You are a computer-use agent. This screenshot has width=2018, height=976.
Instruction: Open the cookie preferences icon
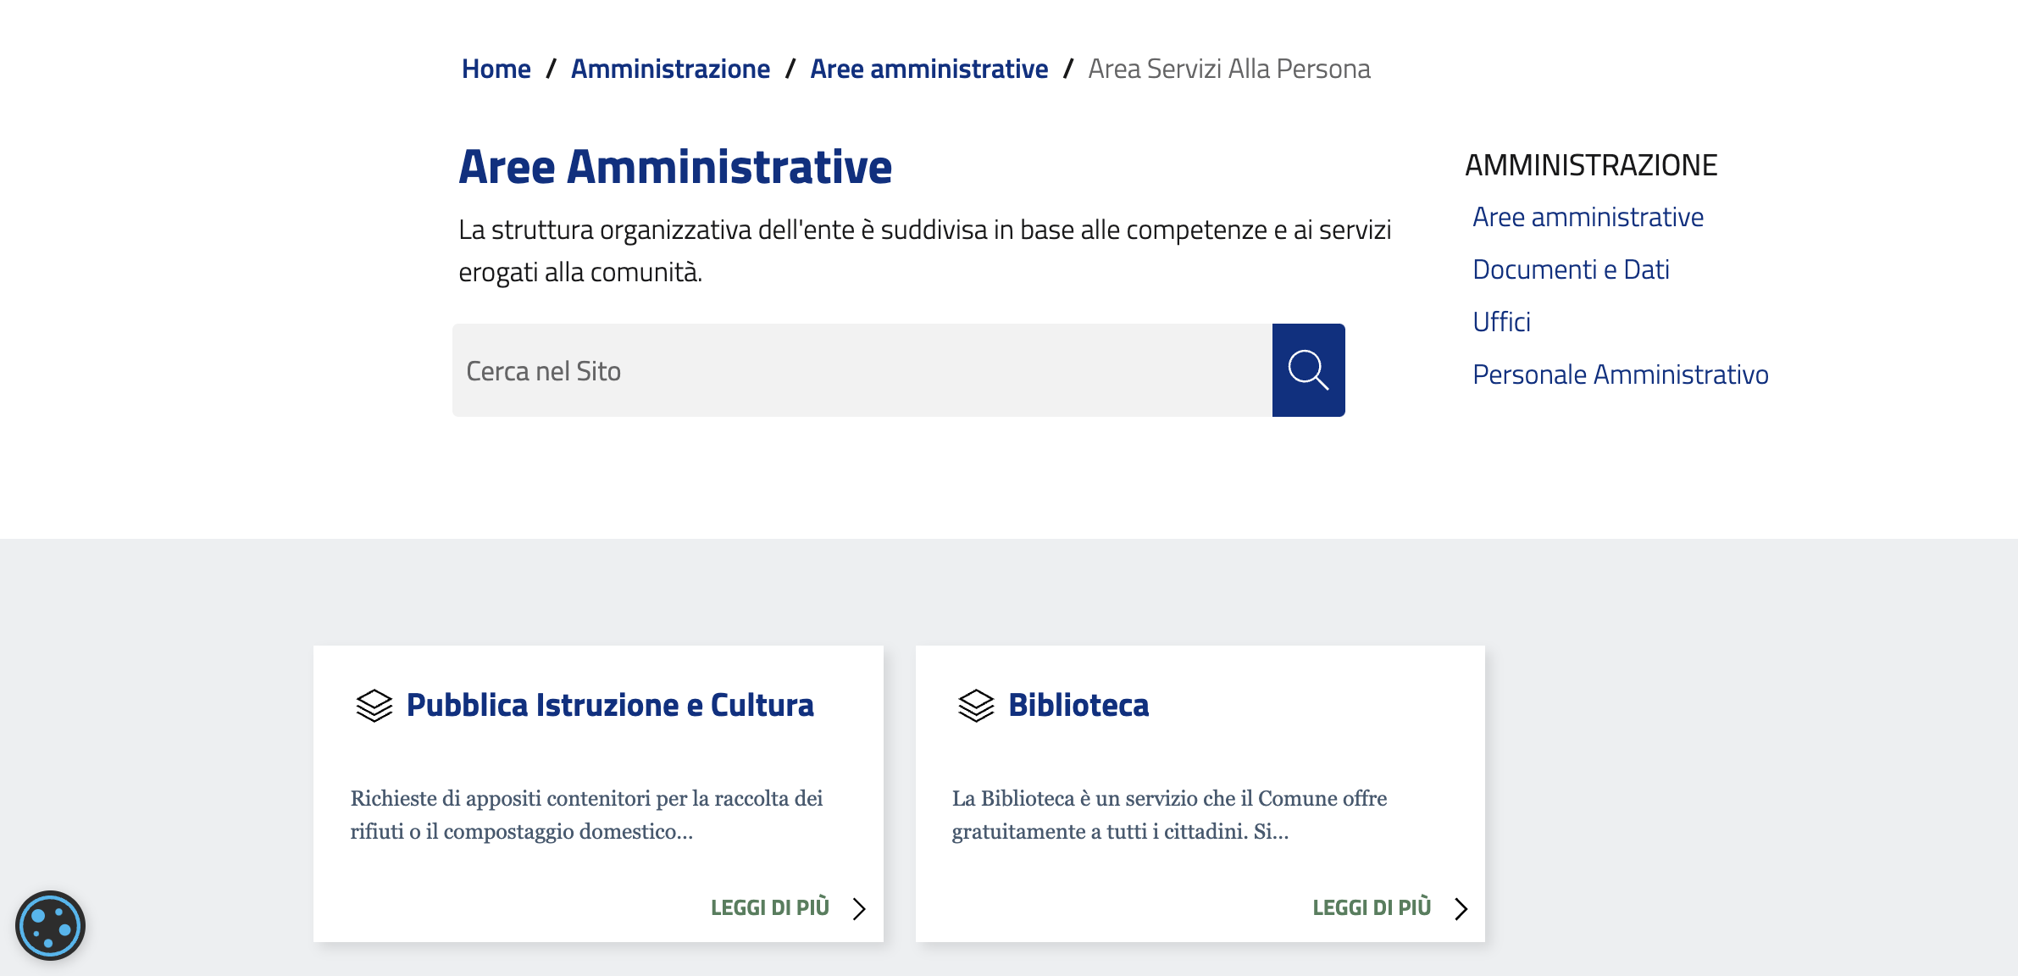(50, 925)
